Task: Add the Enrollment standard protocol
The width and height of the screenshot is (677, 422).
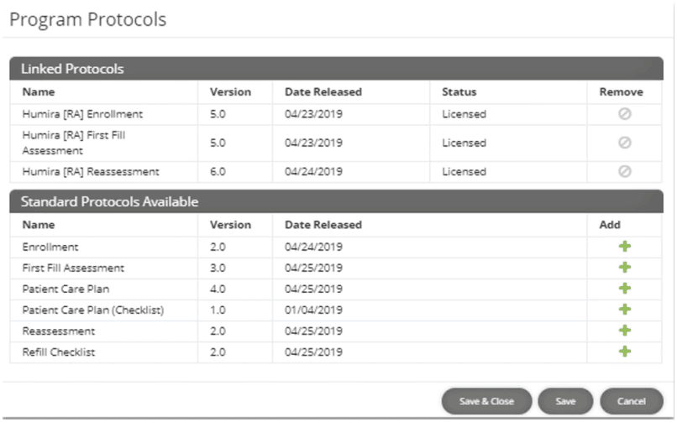Action: tap(624, 247)
